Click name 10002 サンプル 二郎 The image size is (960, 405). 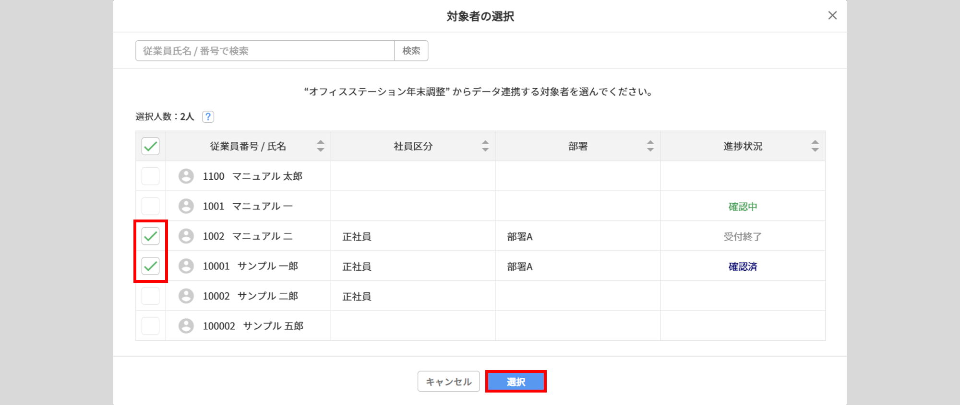(x=251, y=296)
